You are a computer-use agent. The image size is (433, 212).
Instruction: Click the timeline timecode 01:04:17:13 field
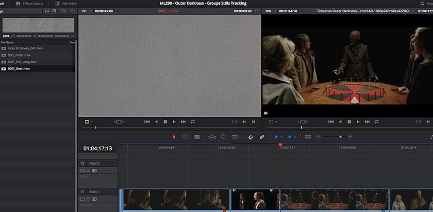[98, 149]
